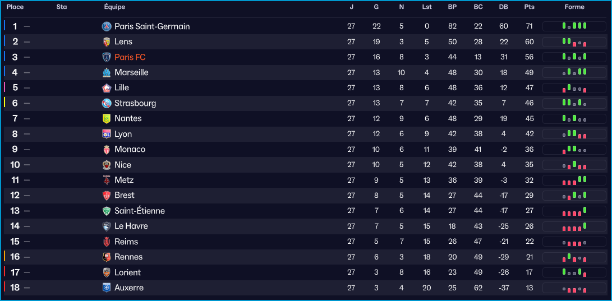The width and height of the screenshot is (612, 301).
Task: Click the Lille club crest
Action: pos(107,87)
